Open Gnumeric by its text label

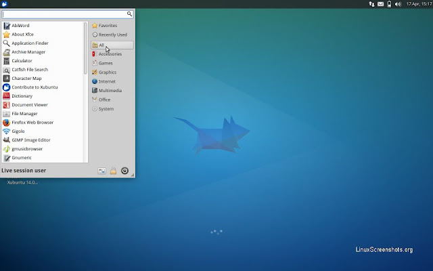coord(22,158)
